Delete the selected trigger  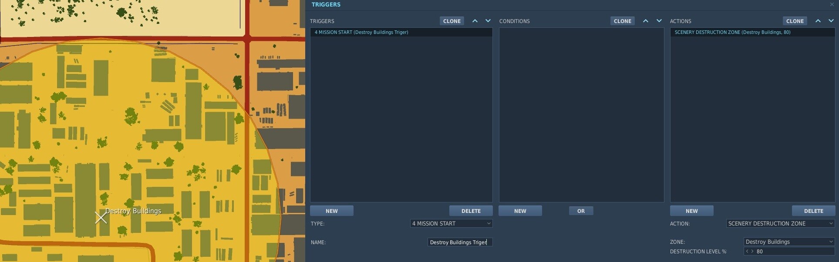tap(471, 211)
